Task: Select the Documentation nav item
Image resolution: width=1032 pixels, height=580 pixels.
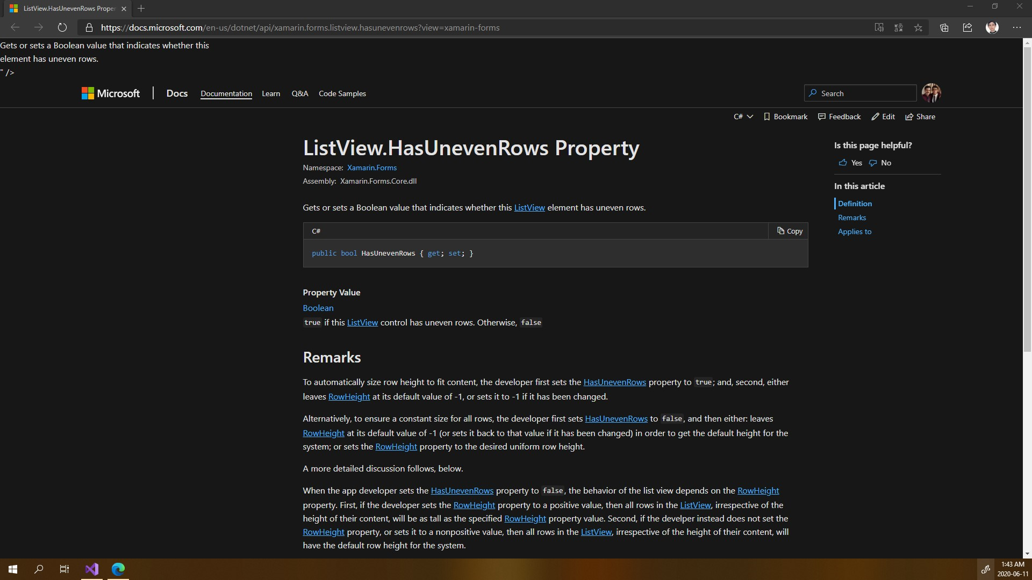Action: 226,93
